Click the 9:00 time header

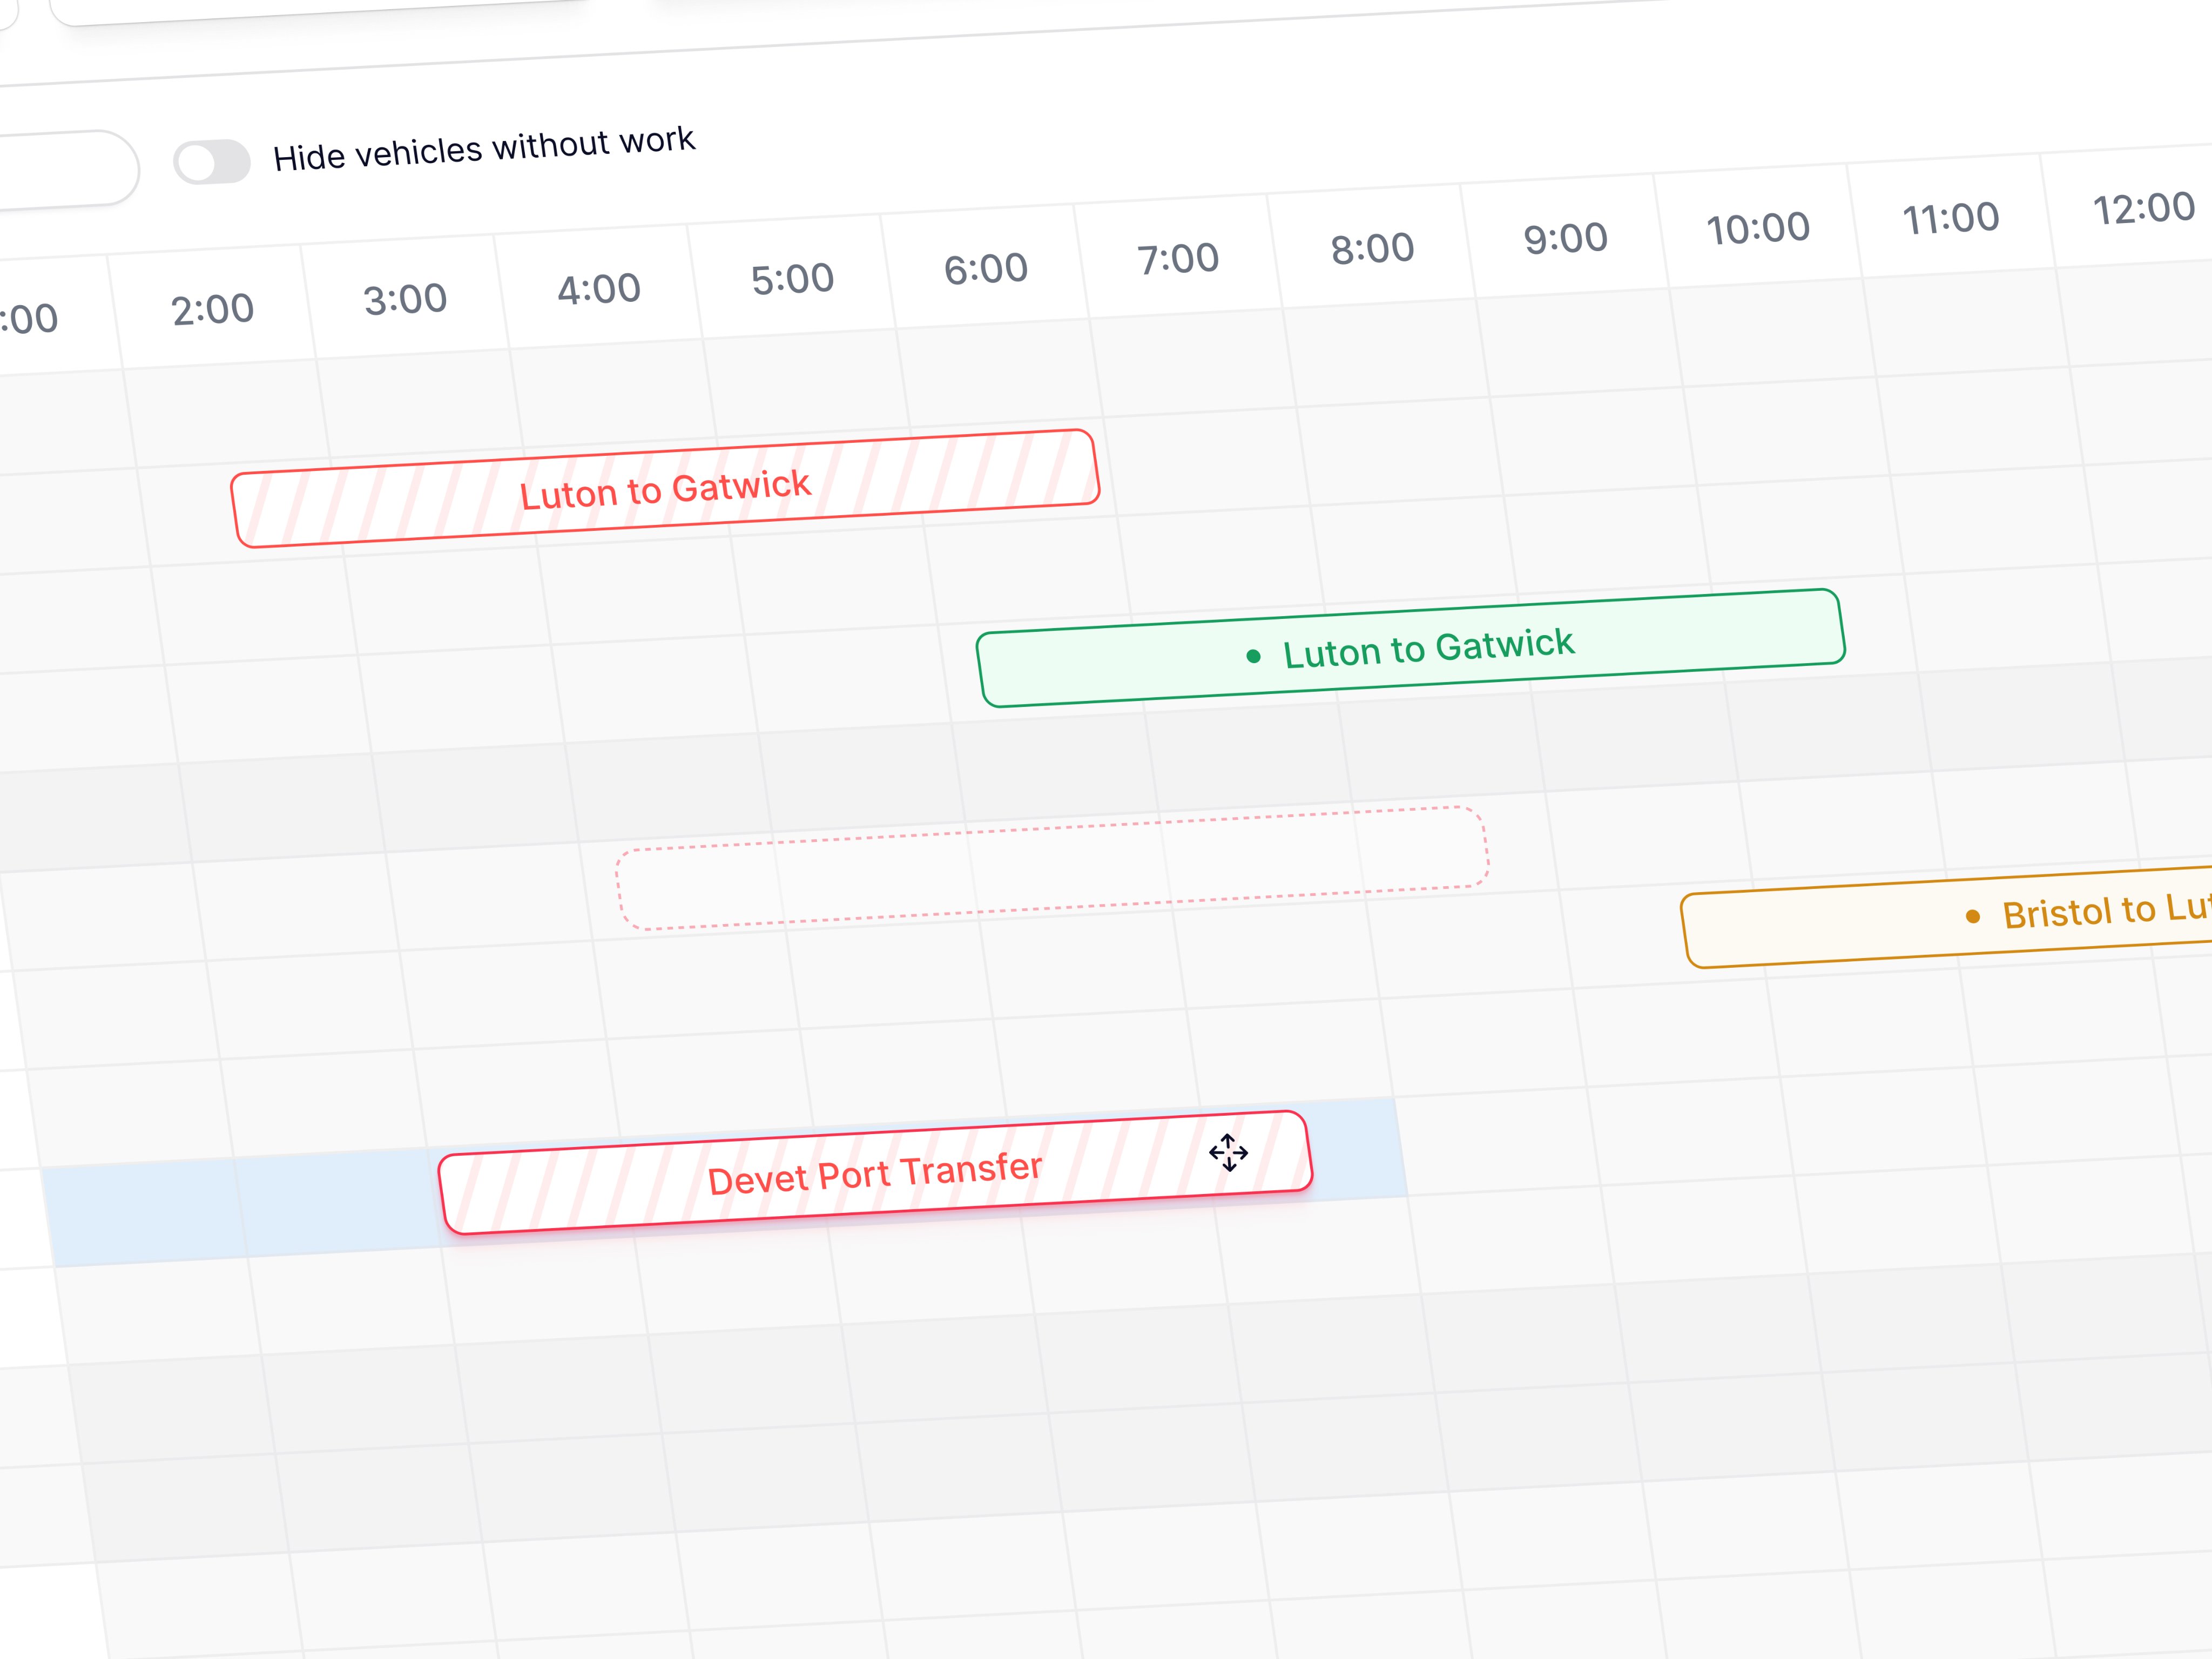point(1565,239)
